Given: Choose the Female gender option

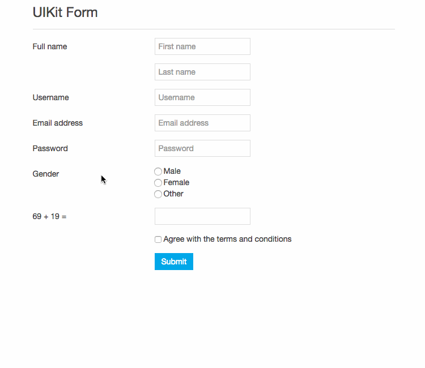Looking at the screenshot, I should pos(158,183).
